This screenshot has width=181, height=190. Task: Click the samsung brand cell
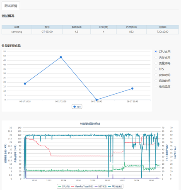click(x=17, y=32)
